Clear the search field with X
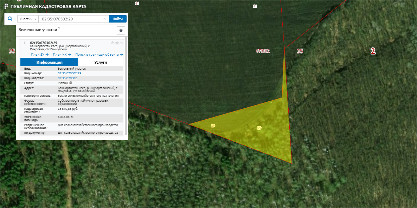Screen dimensions: 417x208 [104, 19]
